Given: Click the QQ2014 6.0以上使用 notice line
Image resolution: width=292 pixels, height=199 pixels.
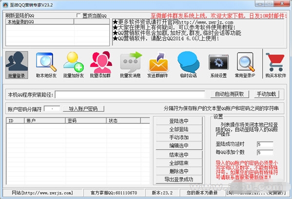Looking at the screenshot, I should click(x=166, y=39).
